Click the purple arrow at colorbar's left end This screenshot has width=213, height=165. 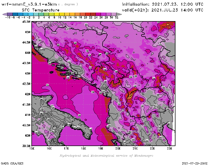pyautogui.click(x=5, y=14)
